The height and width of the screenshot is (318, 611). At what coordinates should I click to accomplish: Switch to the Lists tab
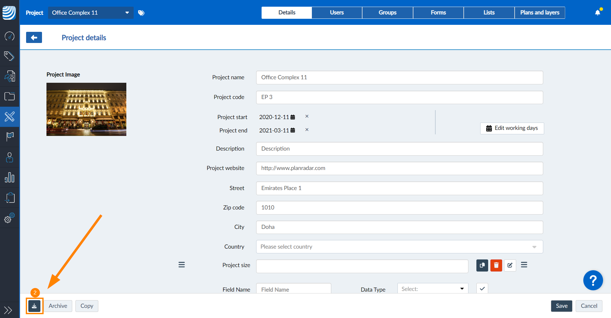489,13
